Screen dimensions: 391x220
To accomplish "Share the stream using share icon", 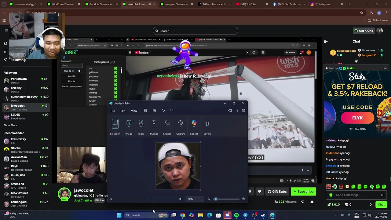I will (x=302, y=202).
